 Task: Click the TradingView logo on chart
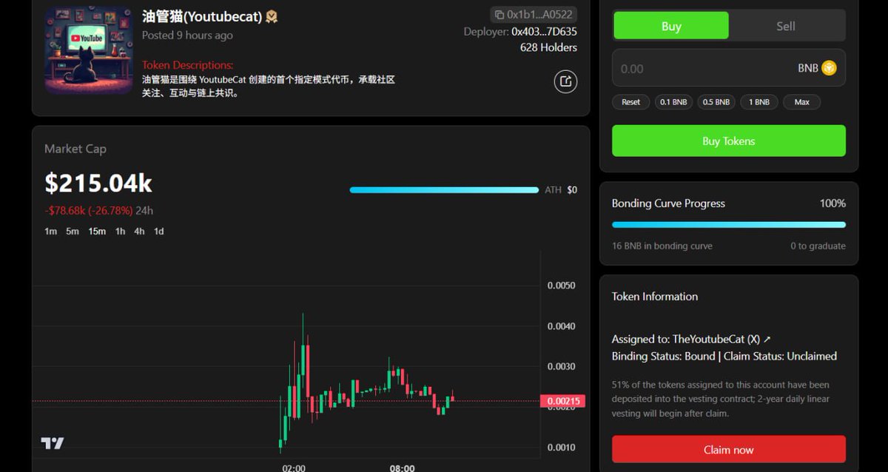pos(52,443)
